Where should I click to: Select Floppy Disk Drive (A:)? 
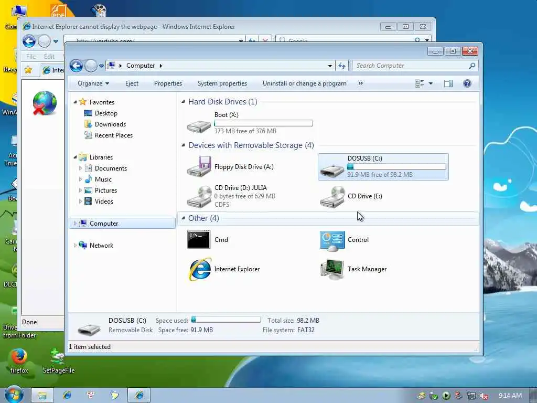pos(230,167)
